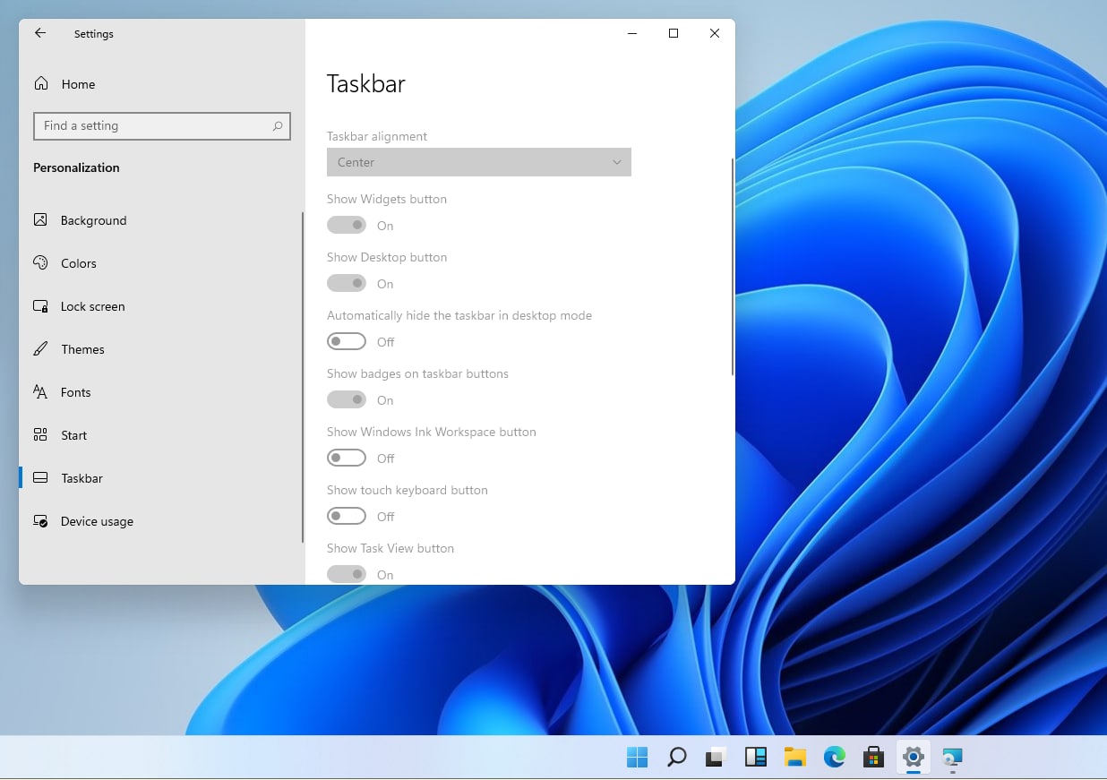Click the Taskbar page heading
Image resolution: width=1107 pixels, height=780 pixels.
[x=366, y=84]
